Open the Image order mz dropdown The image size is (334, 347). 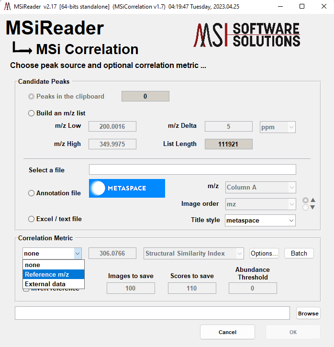[261, 204]
